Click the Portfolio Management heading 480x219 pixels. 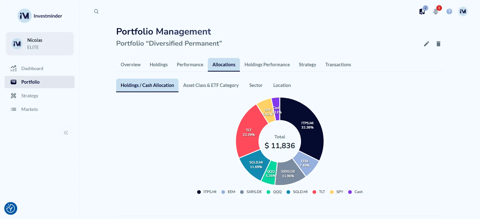point(163,32)
